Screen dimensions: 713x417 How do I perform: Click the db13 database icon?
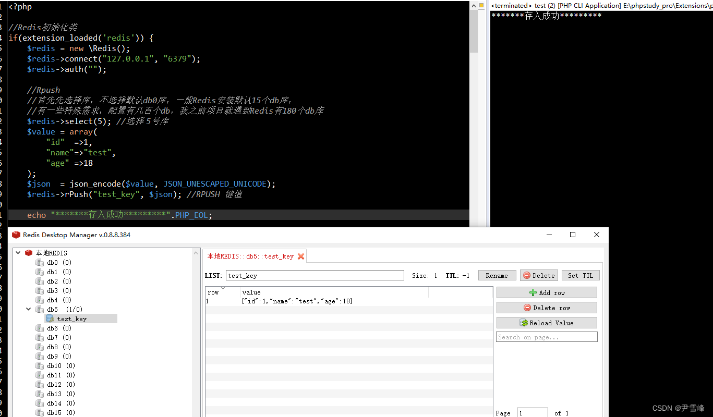[x=40, y=394]
